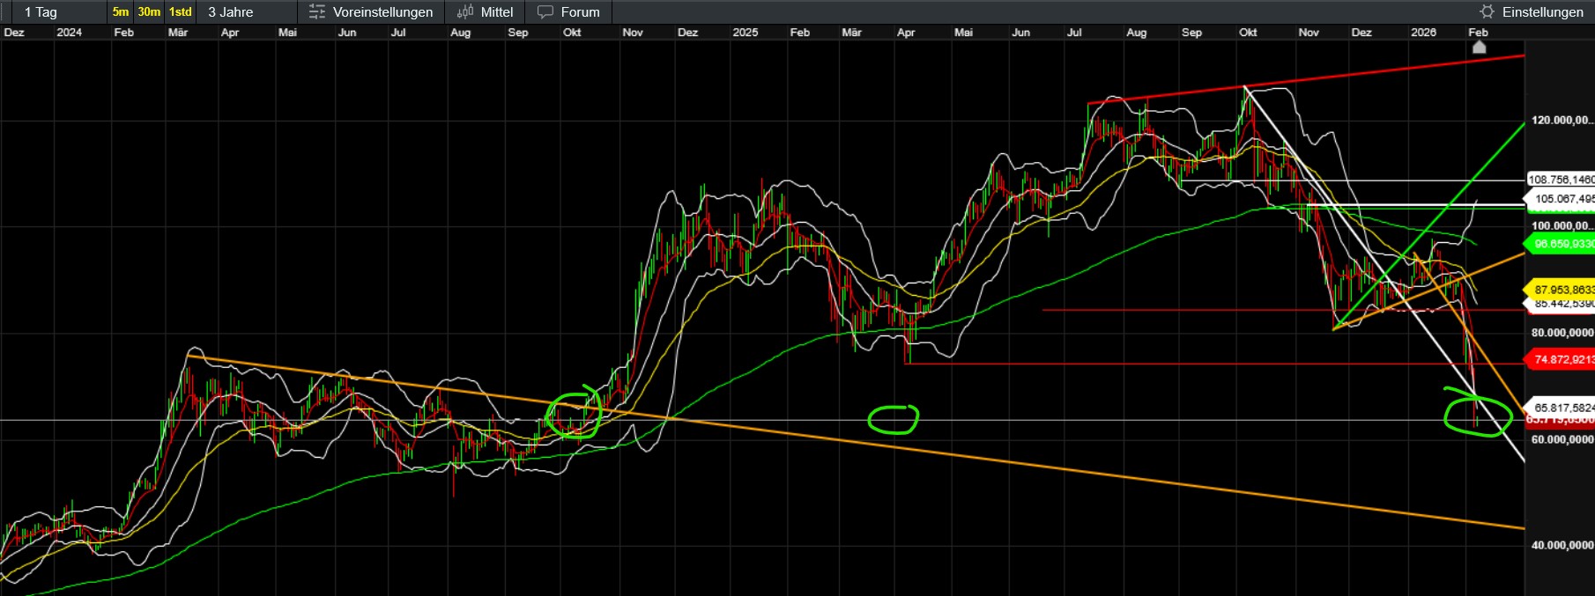Click the Einstellungen gear icon
The height and width of the screenshot is (596, 1595).
click(x=1487, y=12)
